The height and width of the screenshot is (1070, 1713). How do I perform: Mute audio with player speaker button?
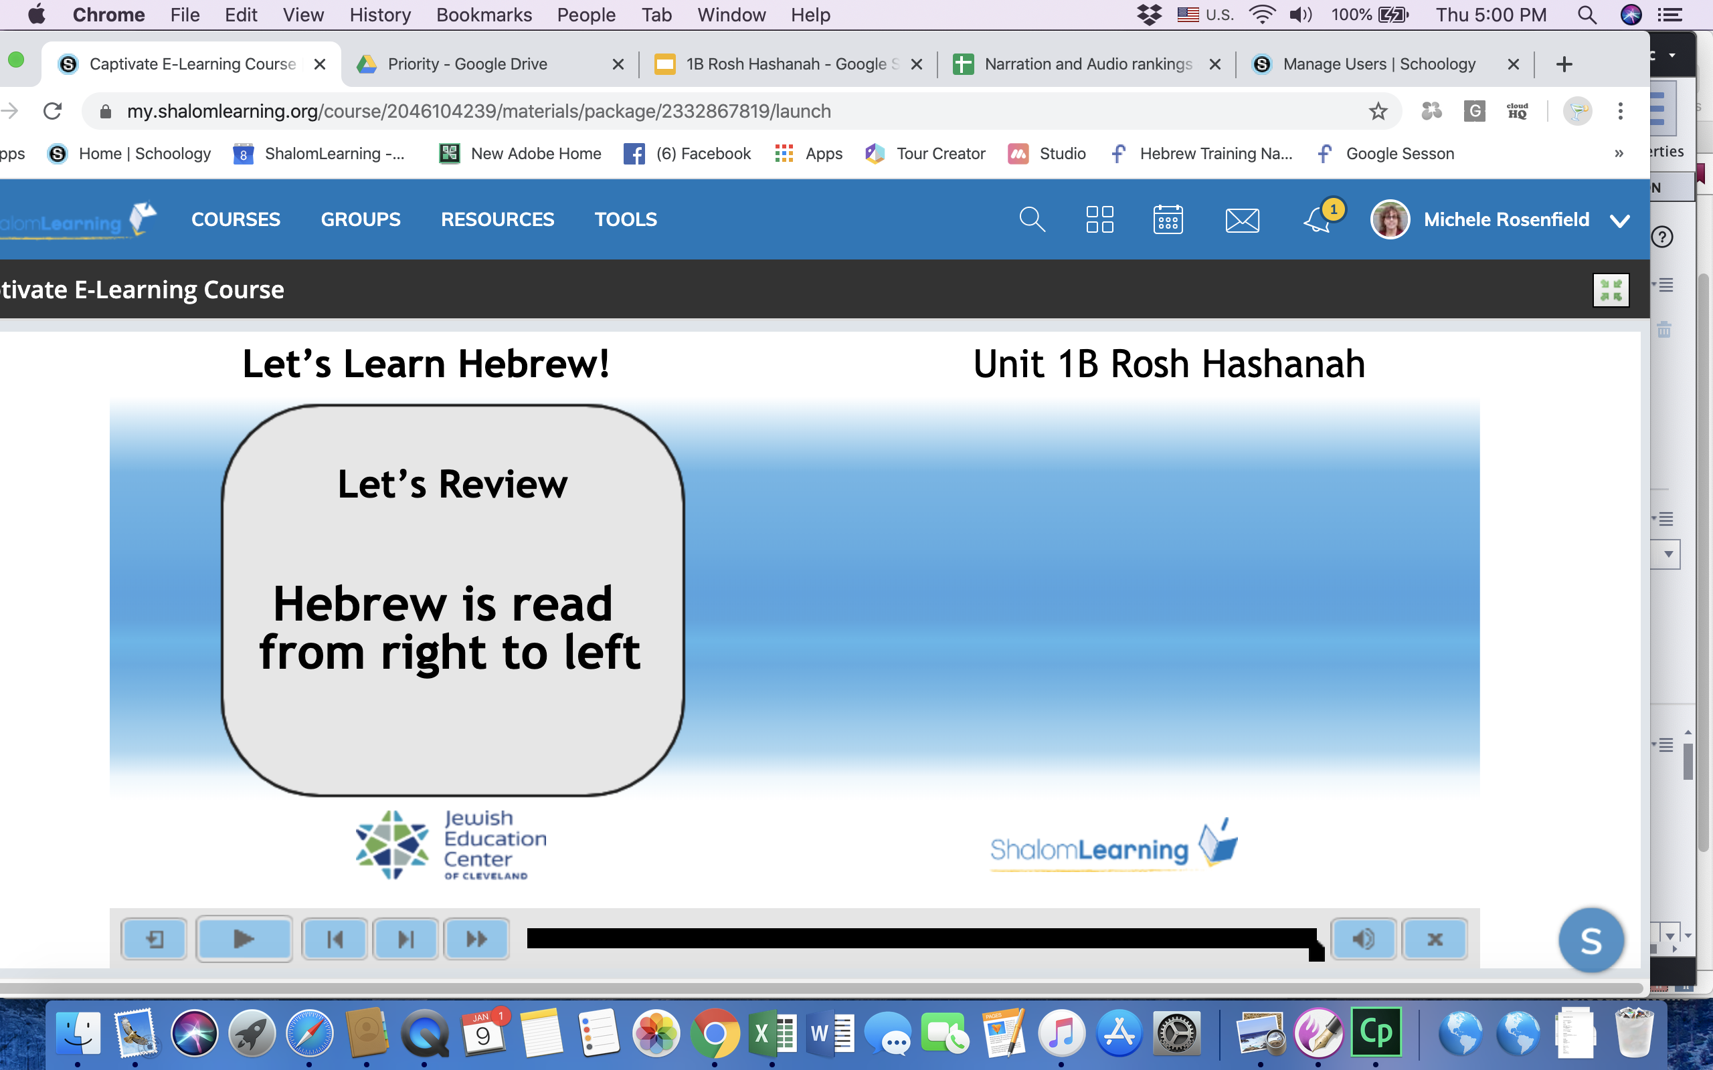pos(1363,939)
